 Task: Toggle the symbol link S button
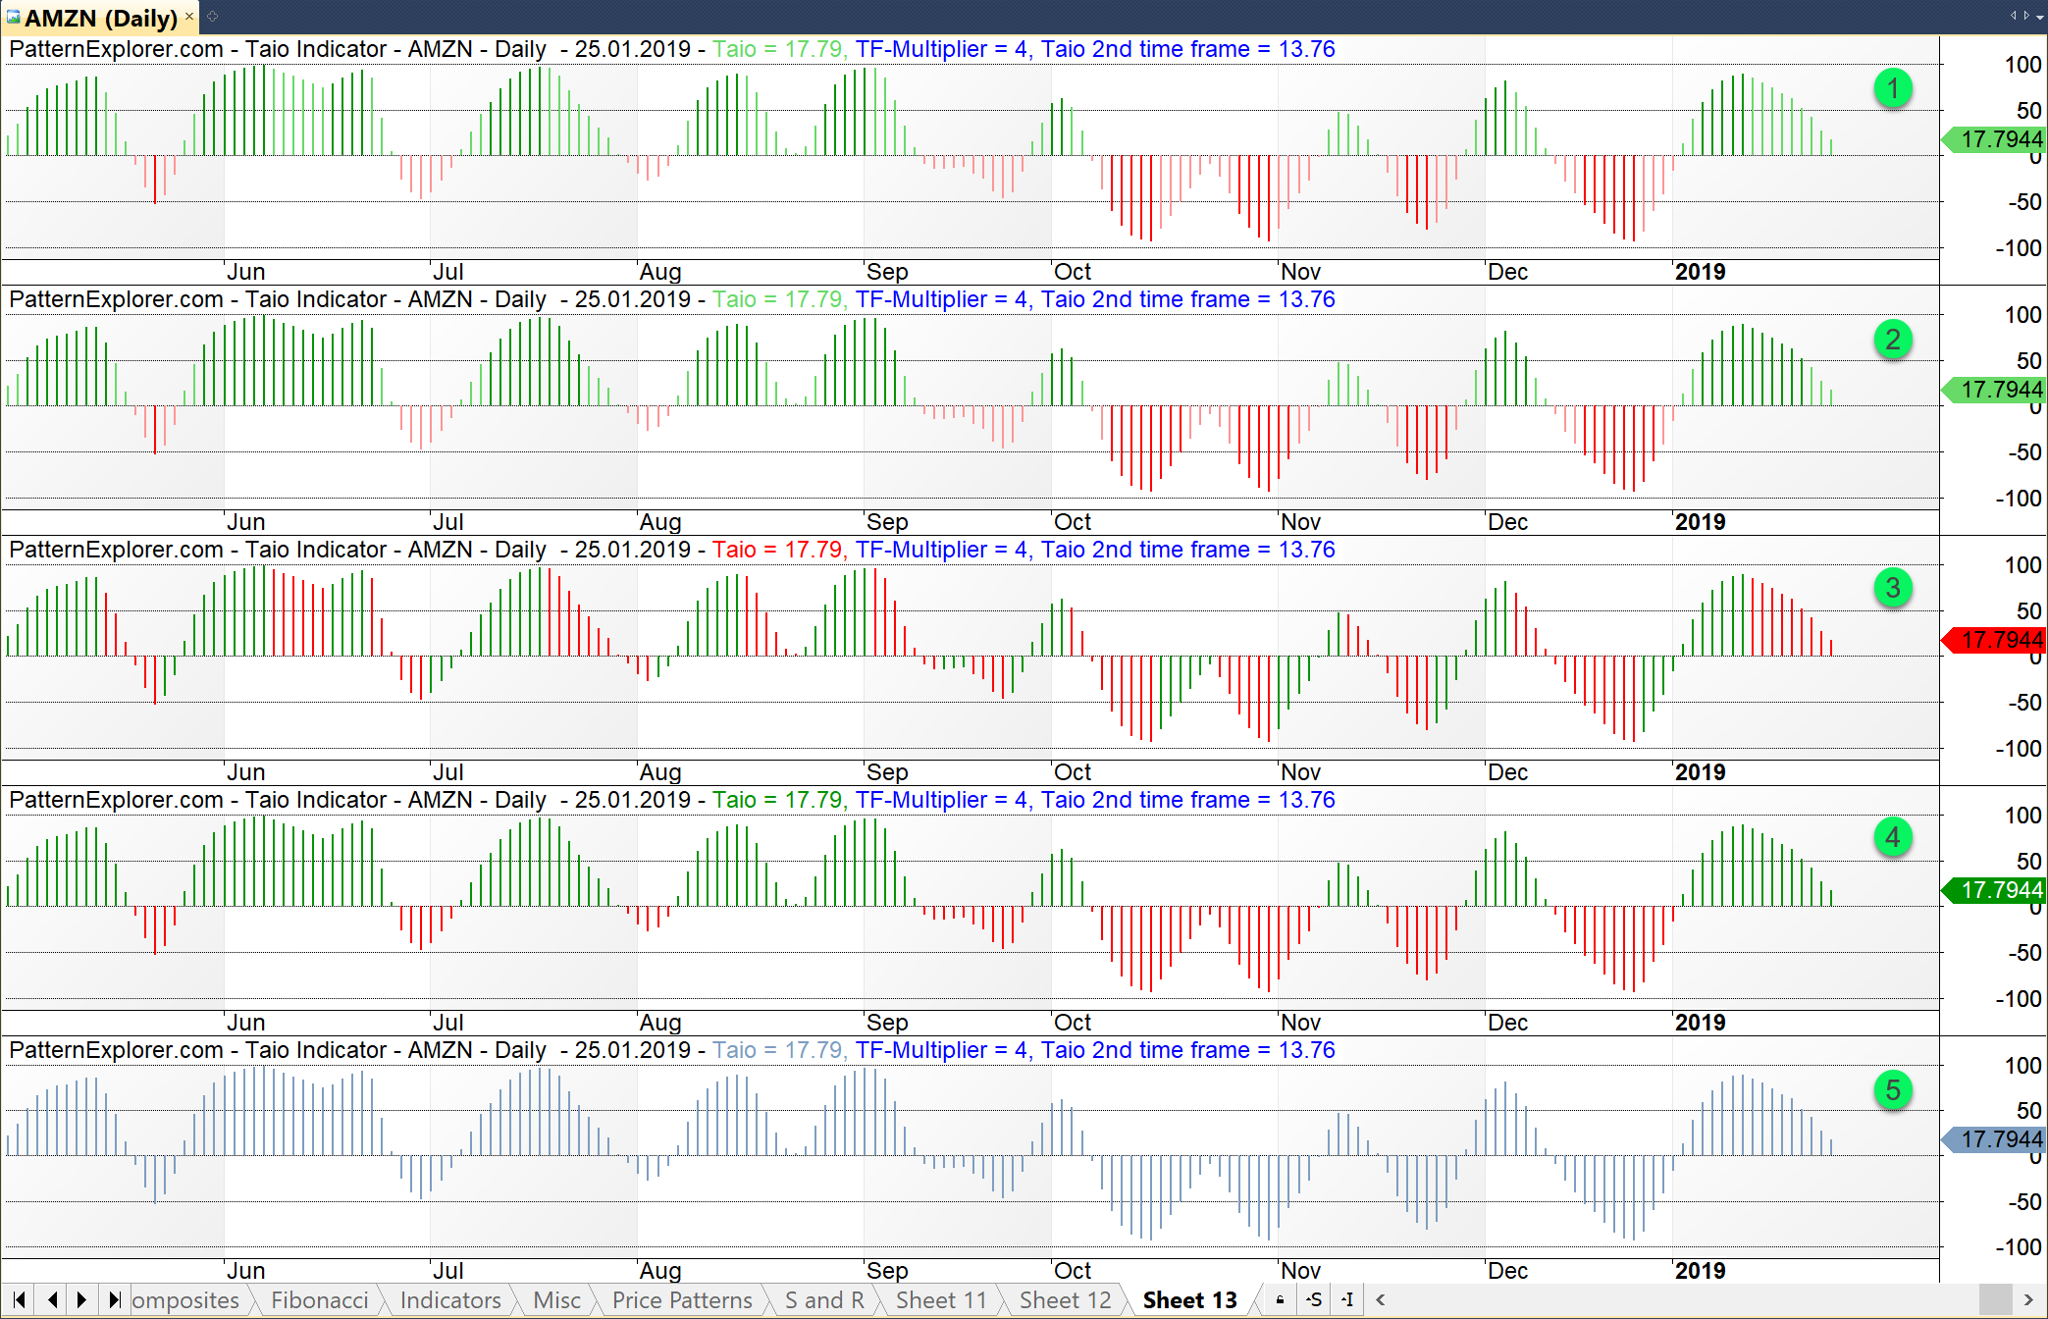(x=1314, y=1300)
